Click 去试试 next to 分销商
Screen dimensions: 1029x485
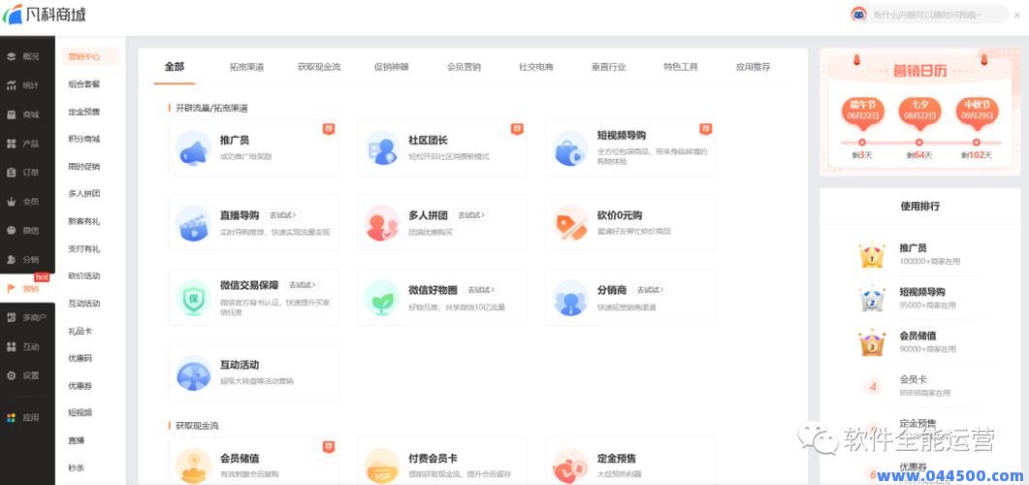coord(650,289)
